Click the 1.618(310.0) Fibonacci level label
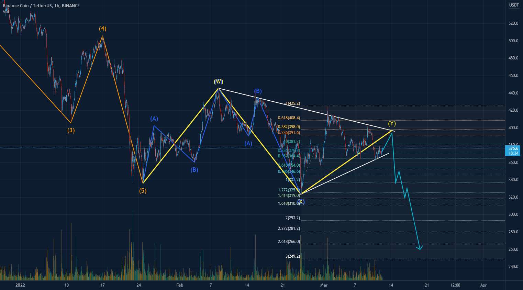The image size is (523, 290). pos(289,203)
